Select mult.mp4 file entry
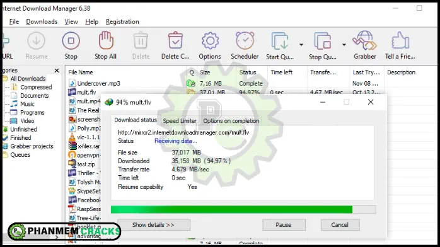The width and height of the screenshot is (440, 247). [x=89, y=101]
